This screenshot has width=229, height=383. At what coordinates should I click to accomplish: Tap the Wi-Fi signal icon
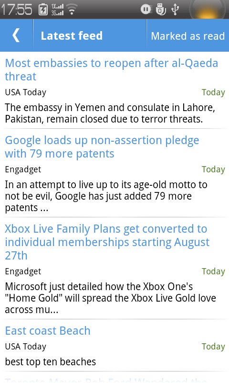point(72,10)
